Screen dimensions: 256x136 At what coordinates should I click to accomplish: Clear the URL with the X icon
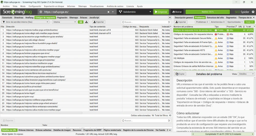pyautogui.click(x=108, y=12)
